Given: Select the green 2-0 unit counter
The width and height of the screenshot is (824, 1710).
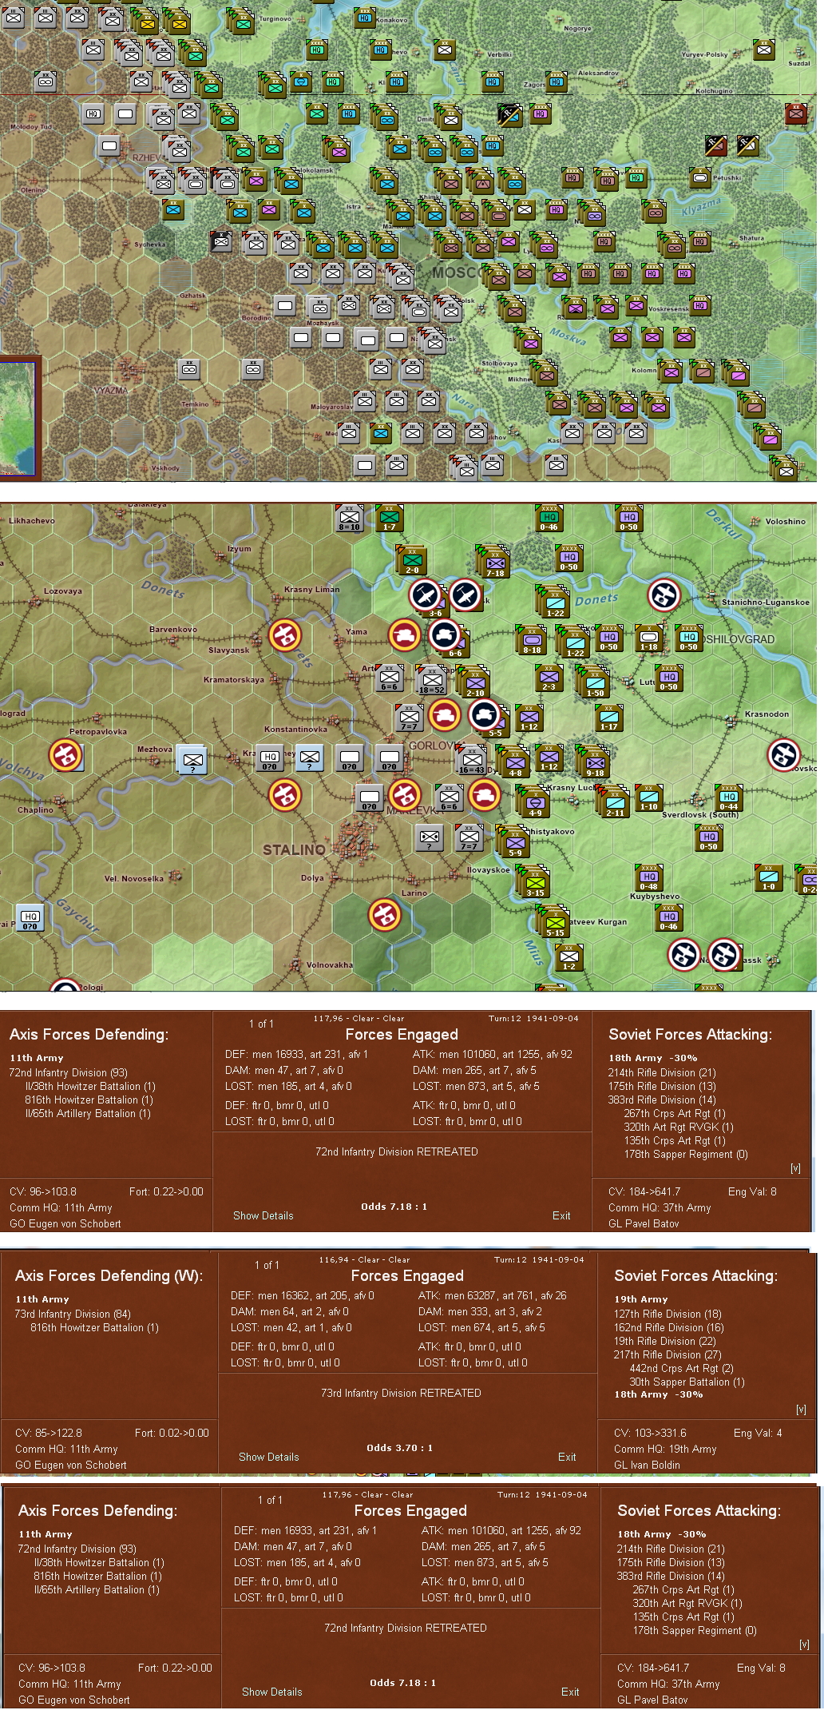Looking at the screenshot, I should (411, 560).
